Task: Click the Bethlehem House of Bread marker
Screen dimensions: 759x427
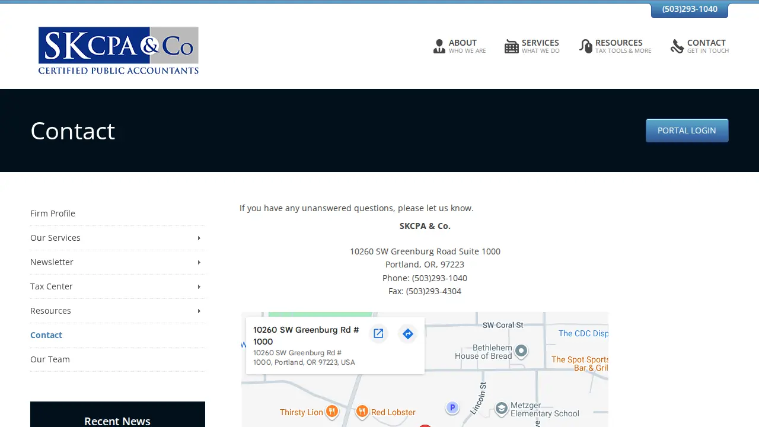Action: point(521,351)
